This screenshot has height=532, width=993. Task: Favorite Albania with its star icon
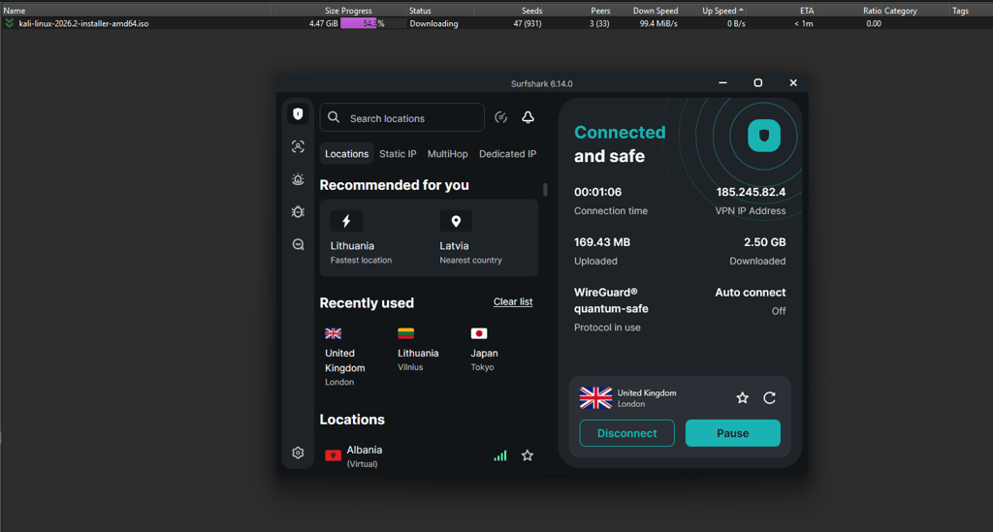[527, 455]
